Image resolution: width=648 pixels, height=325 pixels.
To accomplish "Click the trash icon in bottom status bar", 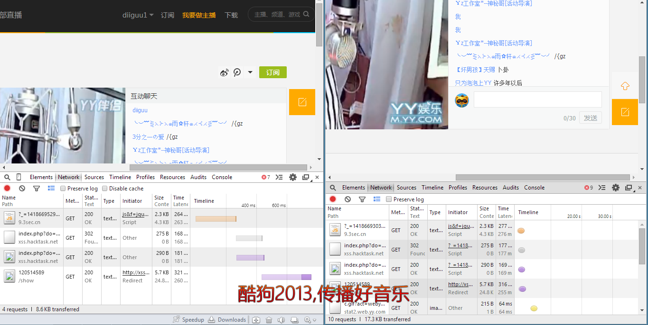I will (x=269, y=320).
